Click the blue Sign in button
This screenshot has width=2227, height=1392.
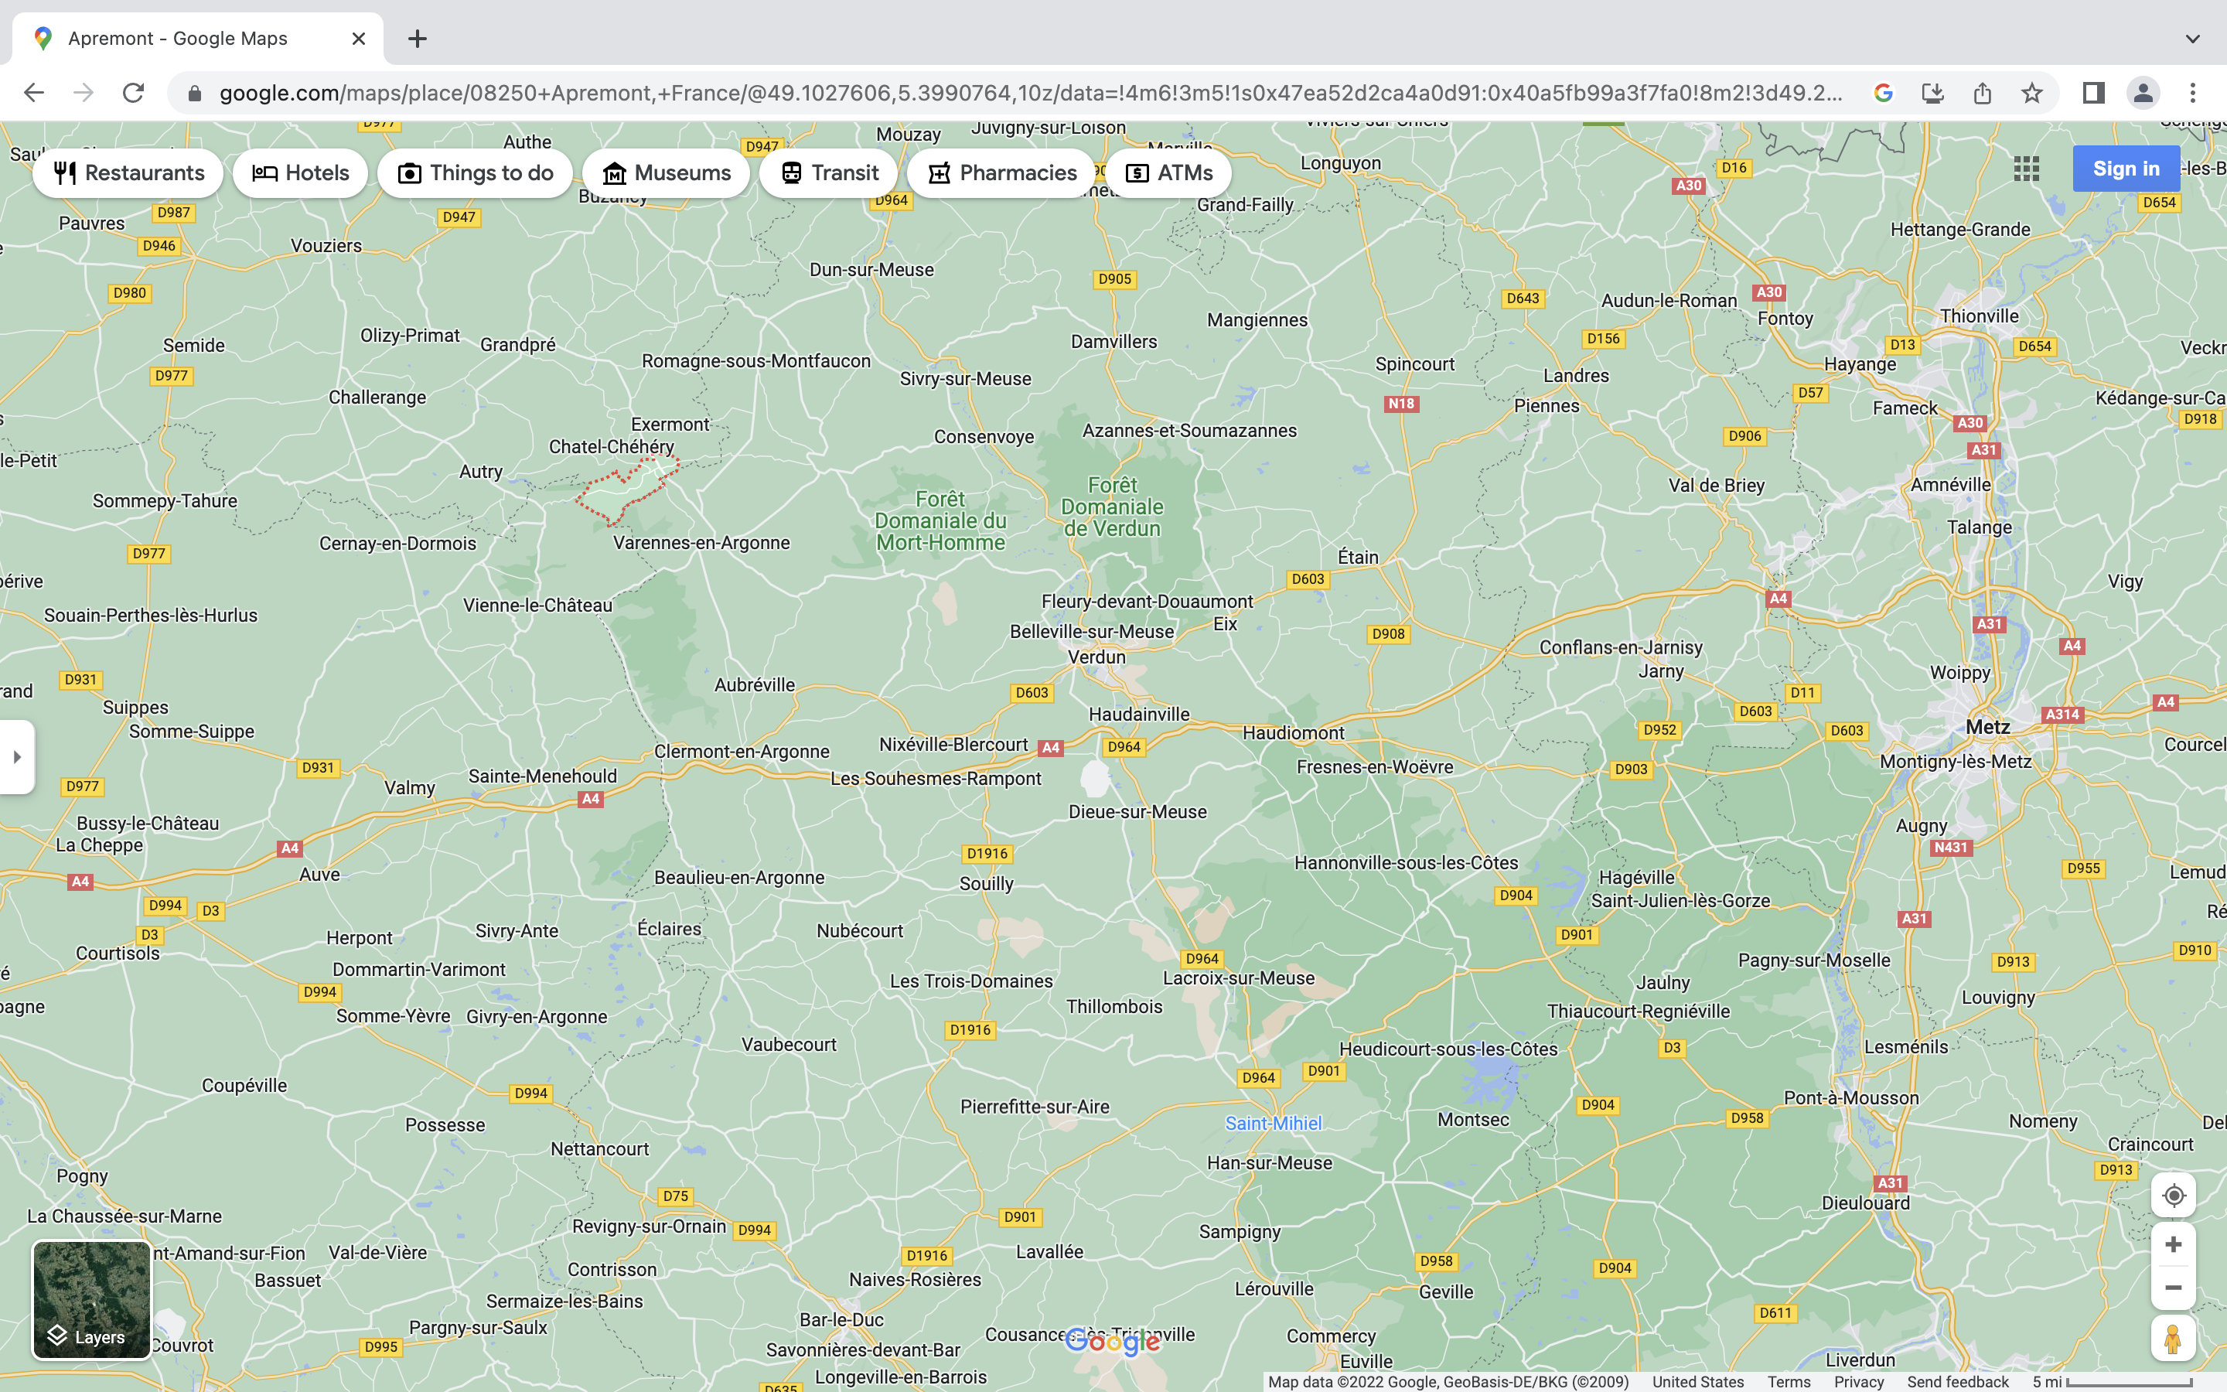click(2125, 169)
